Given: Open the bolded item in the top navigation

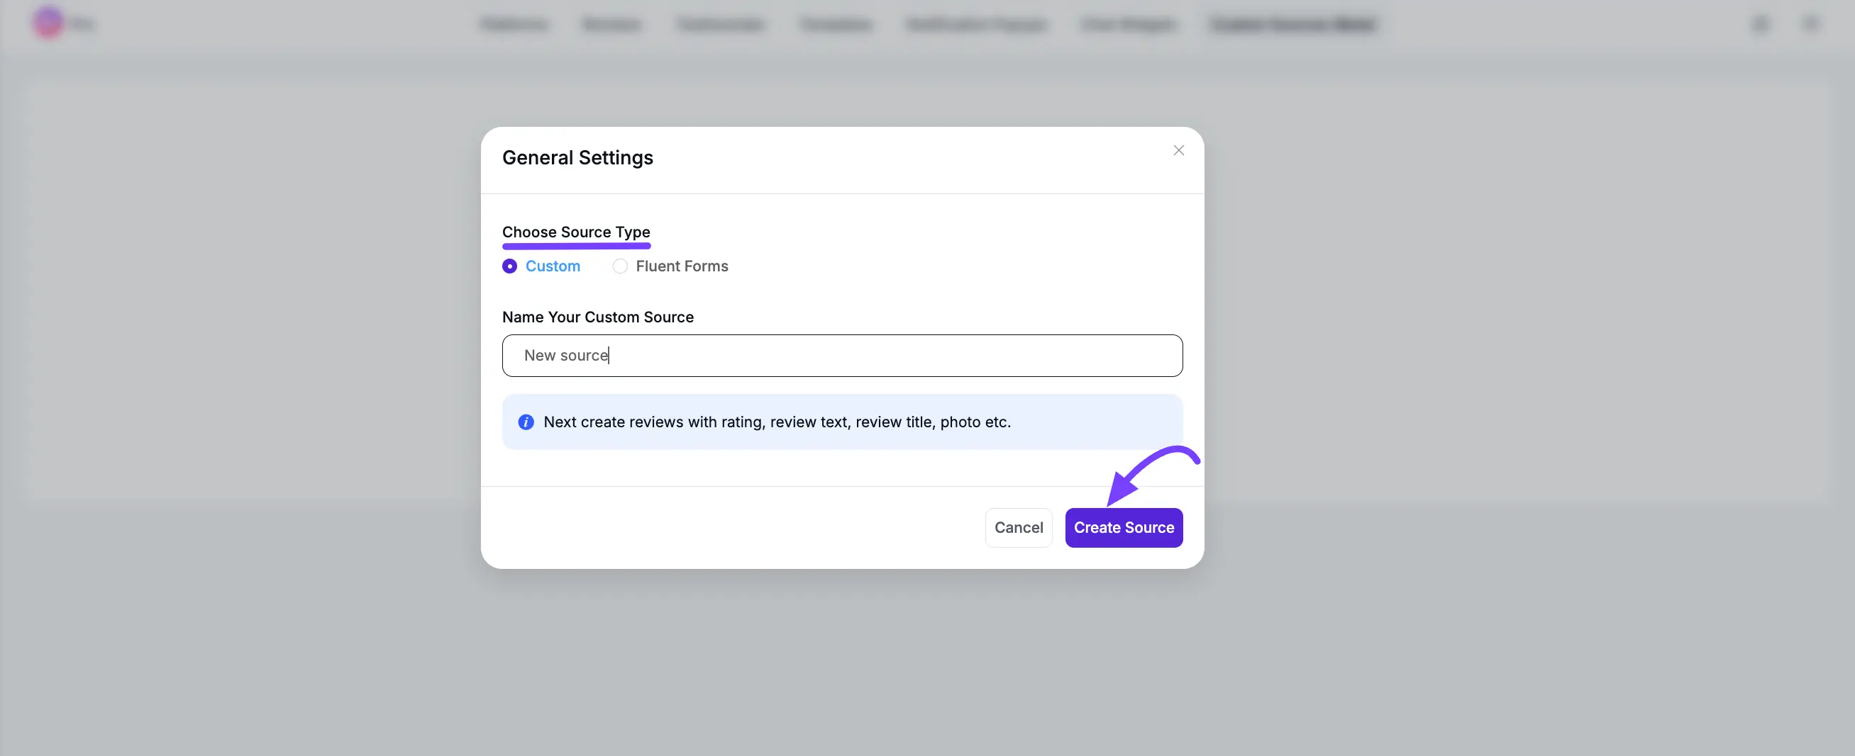Looking at the screenshot, I should pos(1292,24).
